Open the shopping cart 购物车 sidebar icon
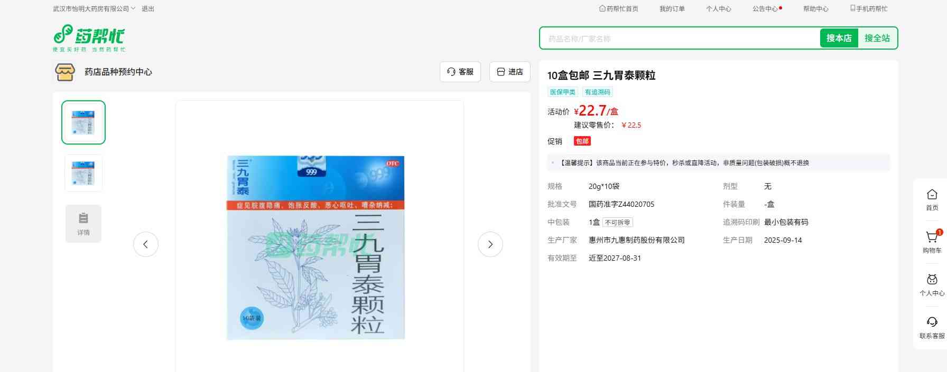Image resolution: width=947 pixels, height=372 pixels. coord(932,239)
